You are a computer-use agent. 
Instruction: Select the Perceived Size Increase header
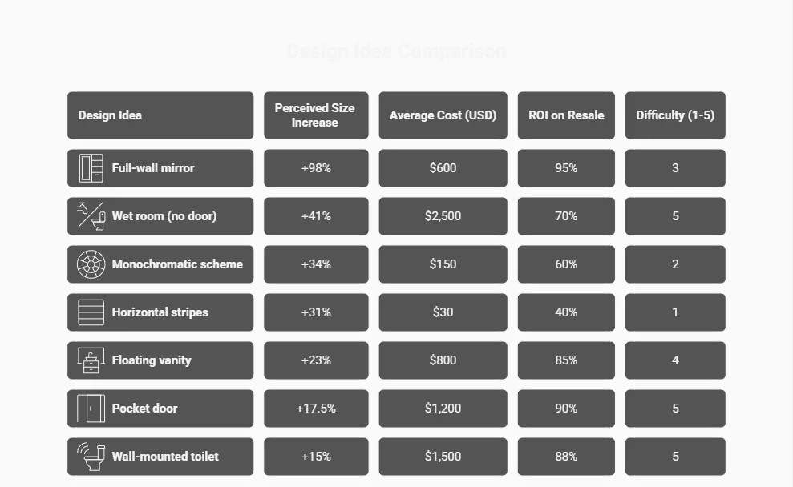(315, 115)
